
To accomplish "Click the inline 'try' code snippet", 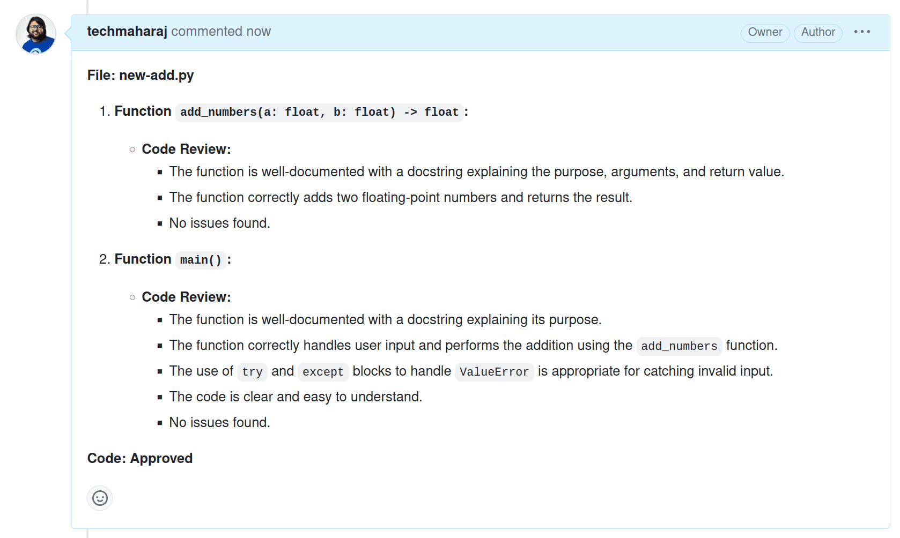I will pyautogui.click(x=252, y=372).
